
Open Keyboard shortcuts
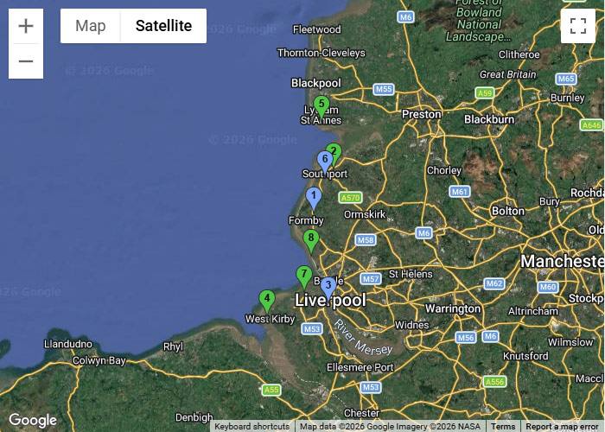pos(252,427)
